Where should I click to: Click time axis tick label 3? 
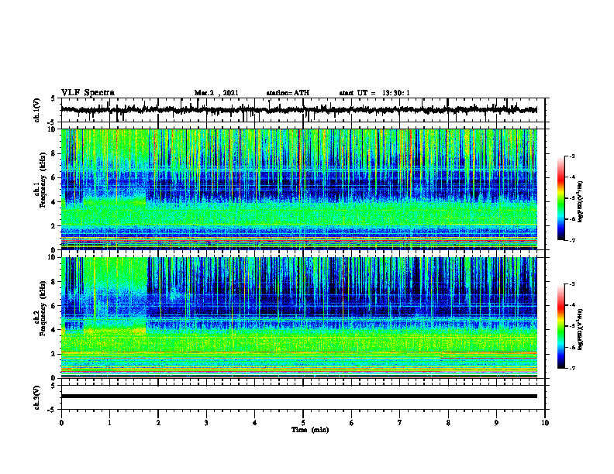point(206,423)
